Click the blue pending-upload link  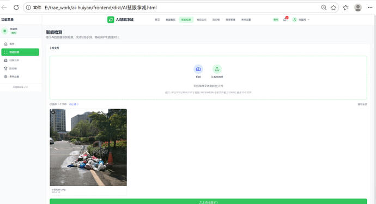[74, 104]
